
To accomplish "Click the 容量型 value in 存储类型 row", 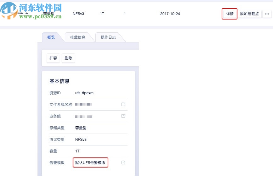I will click(81, 128).
